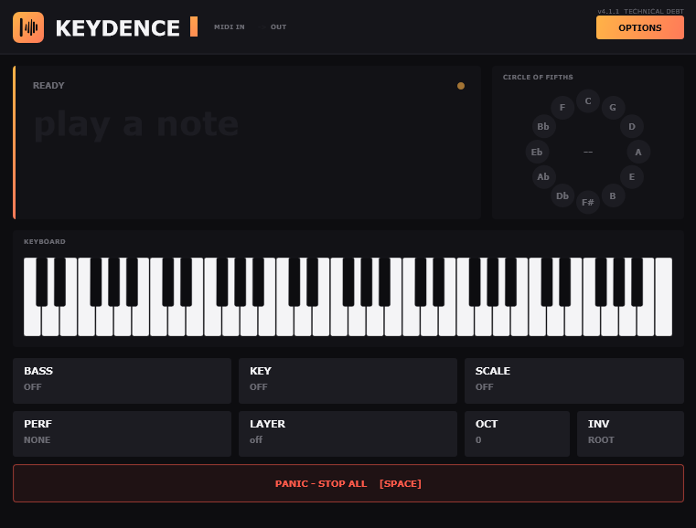Play the last white key on keyboard
This screenshot has width=696, height=528.
[x=664, y=297]
